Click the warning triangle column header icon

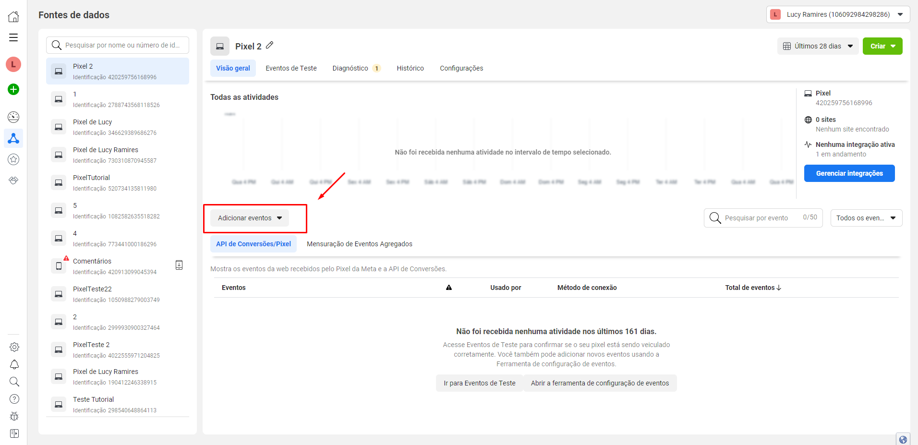coord(449,288)
